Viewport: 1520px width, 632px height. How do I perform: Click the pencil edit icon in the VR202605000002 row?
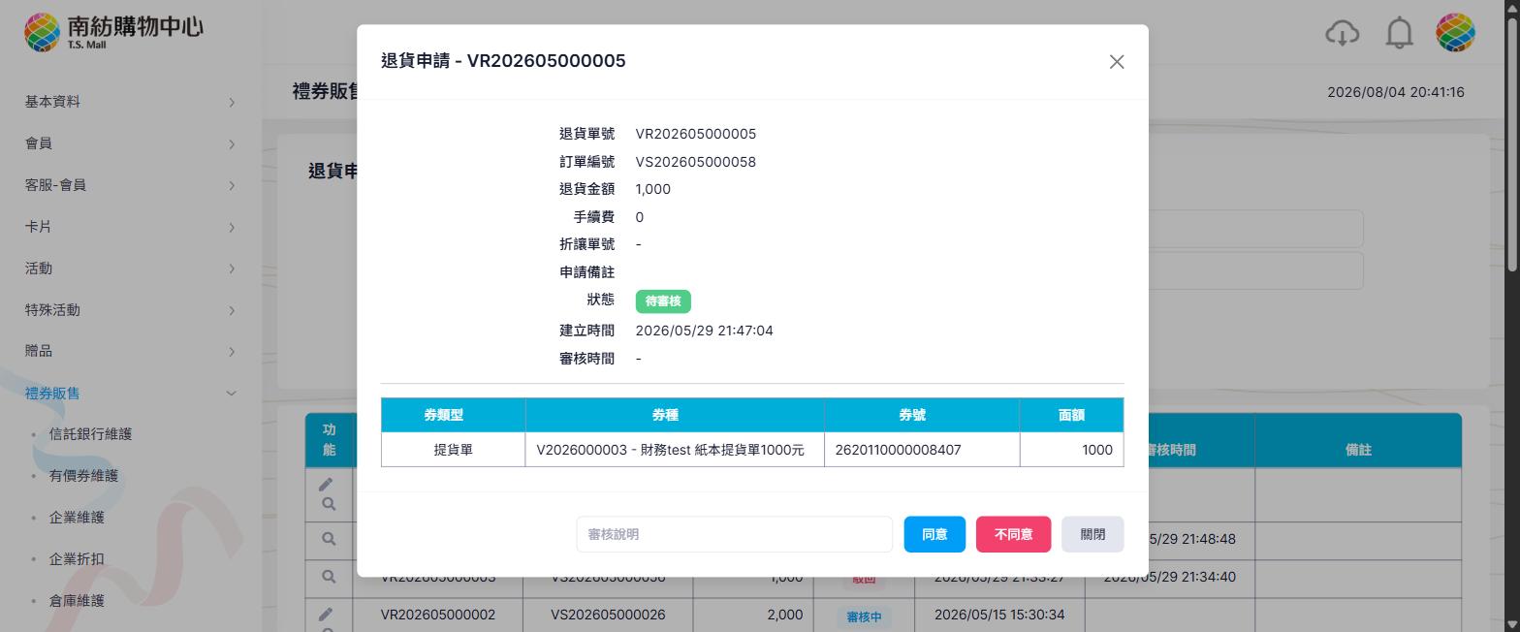click(x=326, y=614)
